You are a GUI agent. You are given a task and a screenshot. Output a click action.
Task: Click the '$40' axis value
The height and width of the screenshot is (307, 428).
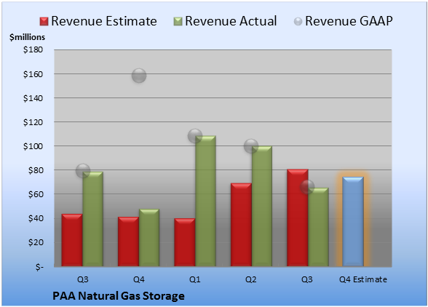click(36, 218)
